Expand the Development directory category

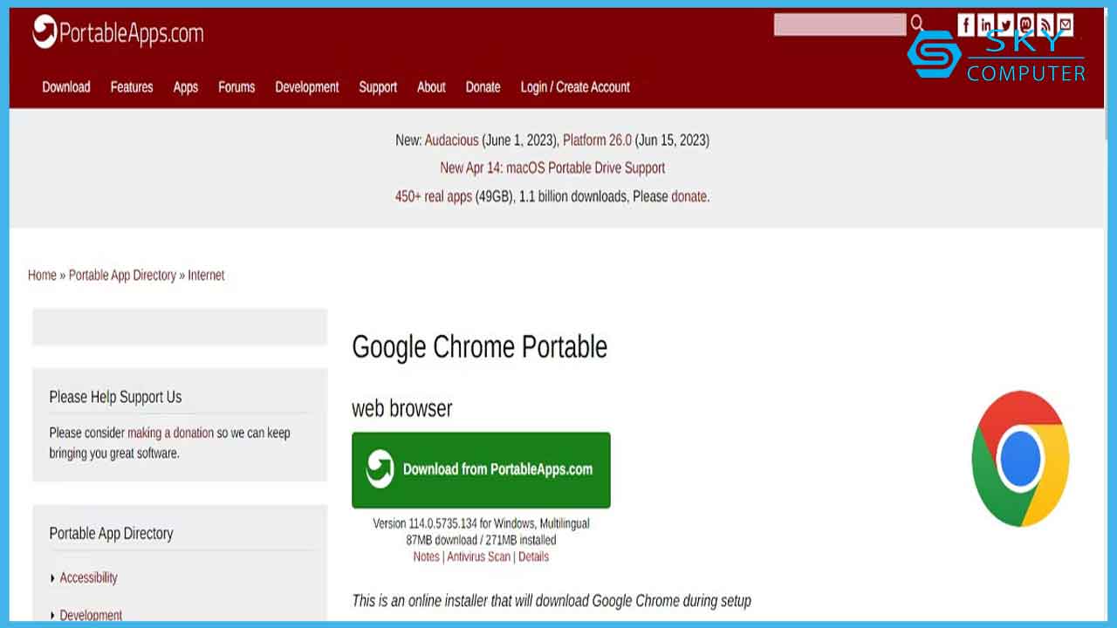pos(91,615)
